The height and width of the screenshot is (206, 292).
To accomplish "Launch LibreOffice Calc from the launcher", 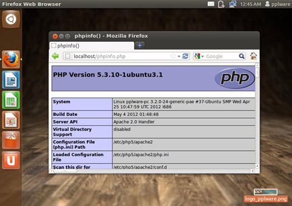I will tap(11, 100).
